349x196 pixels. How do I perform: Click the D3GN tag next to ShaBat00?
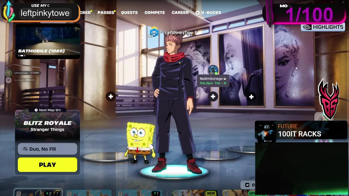click(30, 80)
